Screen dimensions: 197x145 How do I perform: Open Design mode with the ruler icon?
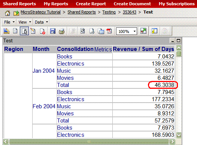point(6,31)
